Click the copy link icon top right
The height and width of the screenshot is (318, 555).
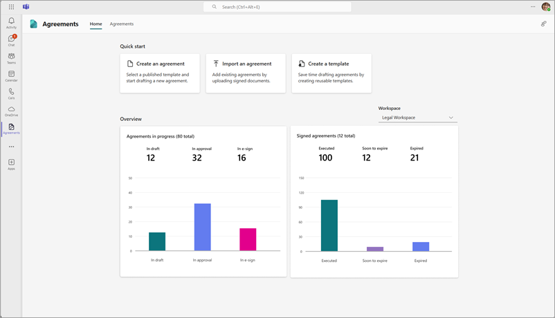click(543, 24)
